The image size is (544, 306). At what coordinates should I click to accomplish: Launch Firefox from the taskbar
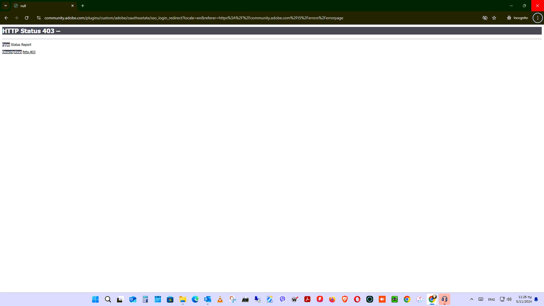pyautogui.click(x=332, y=299)
